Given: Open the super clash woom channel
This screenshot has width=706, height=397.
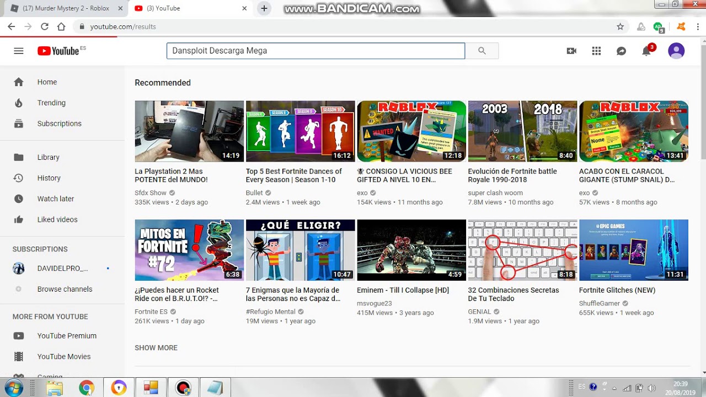Looking at the screenshot, I should 495,193.
